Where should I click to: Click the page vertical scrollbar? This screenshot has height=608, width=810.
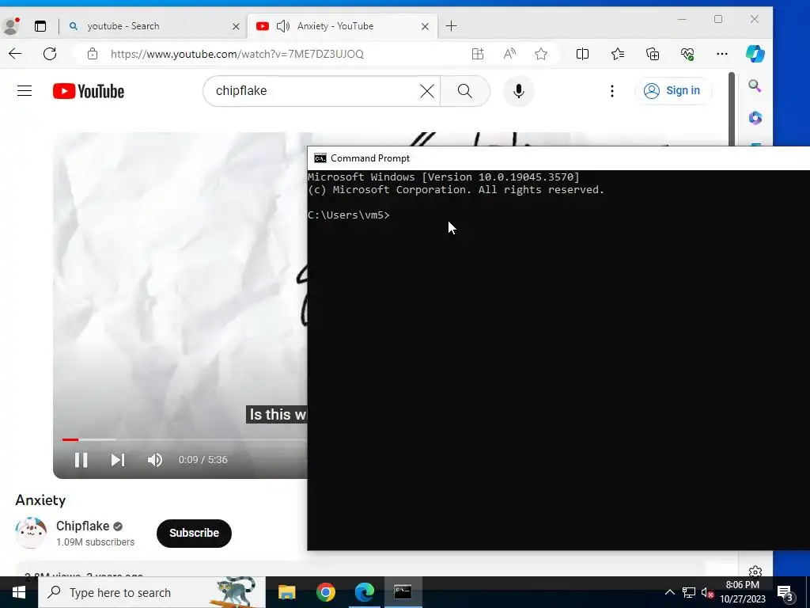732,108
